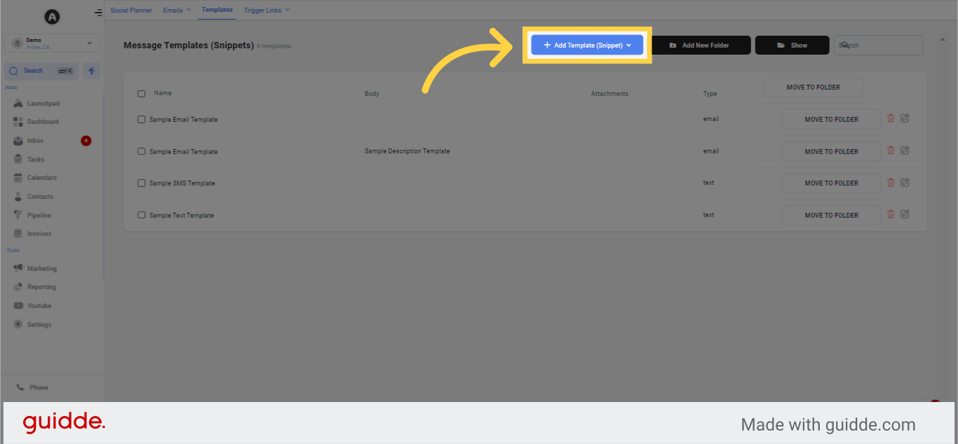Open the Tasks section
958x444 pixels.
coord(34,159)
